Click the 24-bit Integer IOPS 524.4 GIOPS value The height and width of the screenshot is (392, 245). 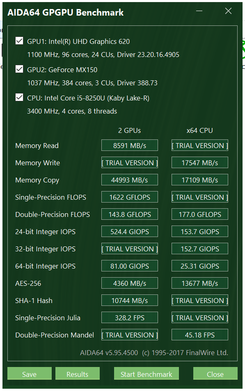click(x=130, y=232)
